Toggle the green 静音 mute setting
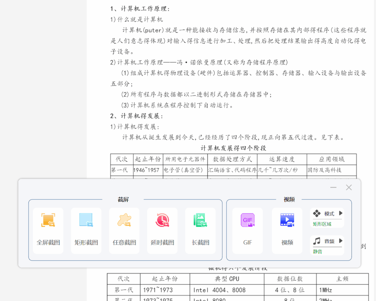The height and width of the screenshot is (301, 376). pos(318,252)
